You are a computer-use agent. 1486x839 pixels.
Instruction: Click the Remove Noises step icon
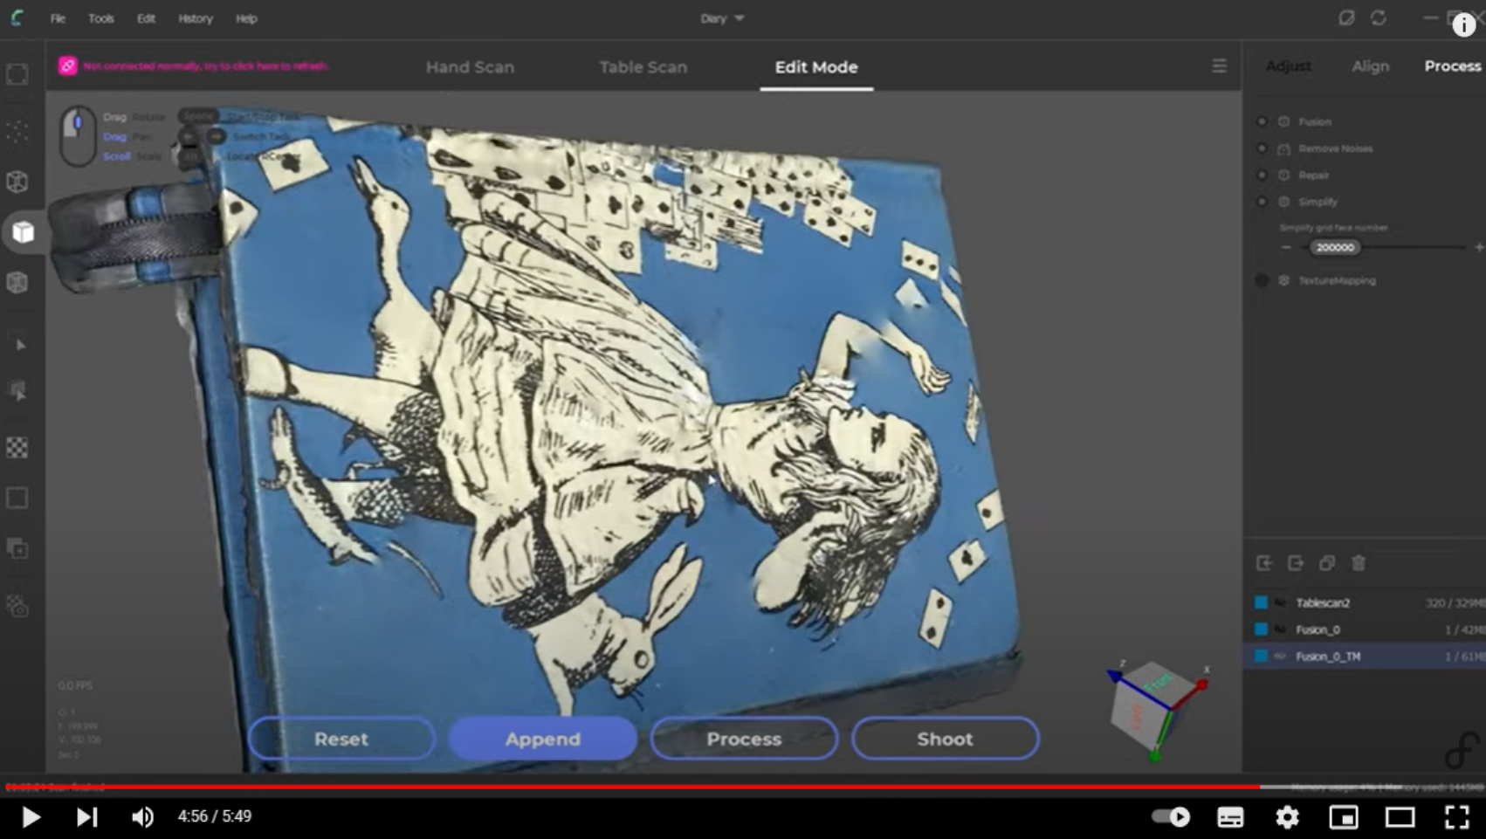[1284, 148]
